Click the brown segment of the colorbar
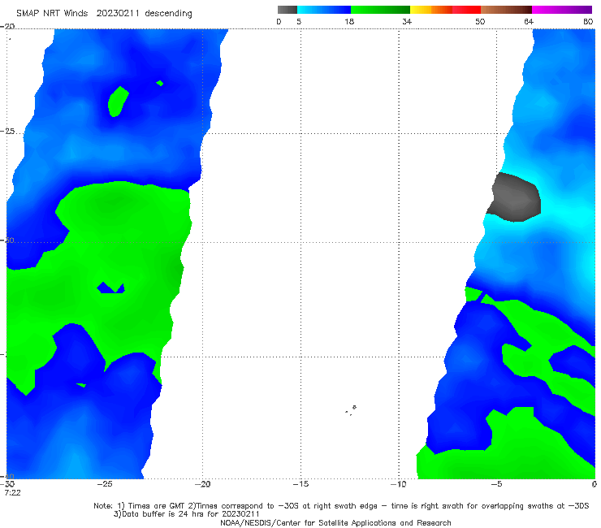 click(x=506, y=10)
